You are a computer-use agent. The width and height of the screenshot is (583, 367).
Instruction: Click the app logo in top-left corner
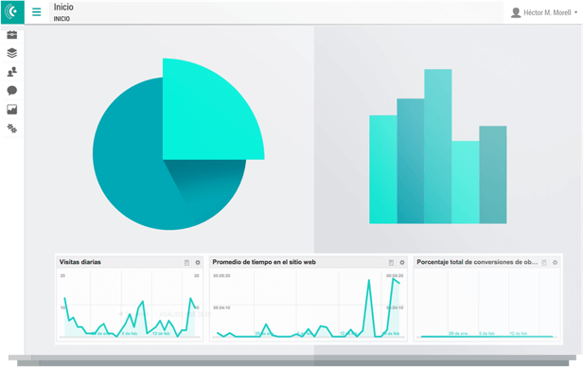pos(12,12)
